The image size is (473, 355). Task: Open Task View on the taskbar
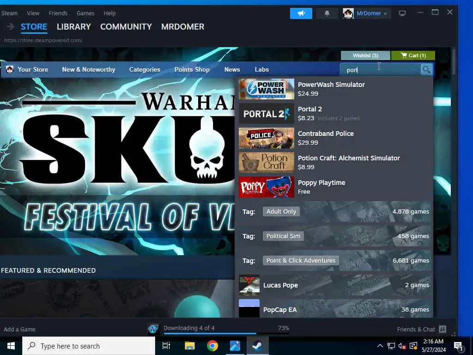(166, 346)
